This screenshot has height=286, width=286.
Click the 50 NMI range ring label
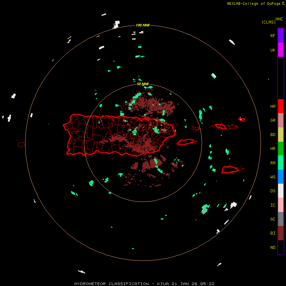(143, 84)
